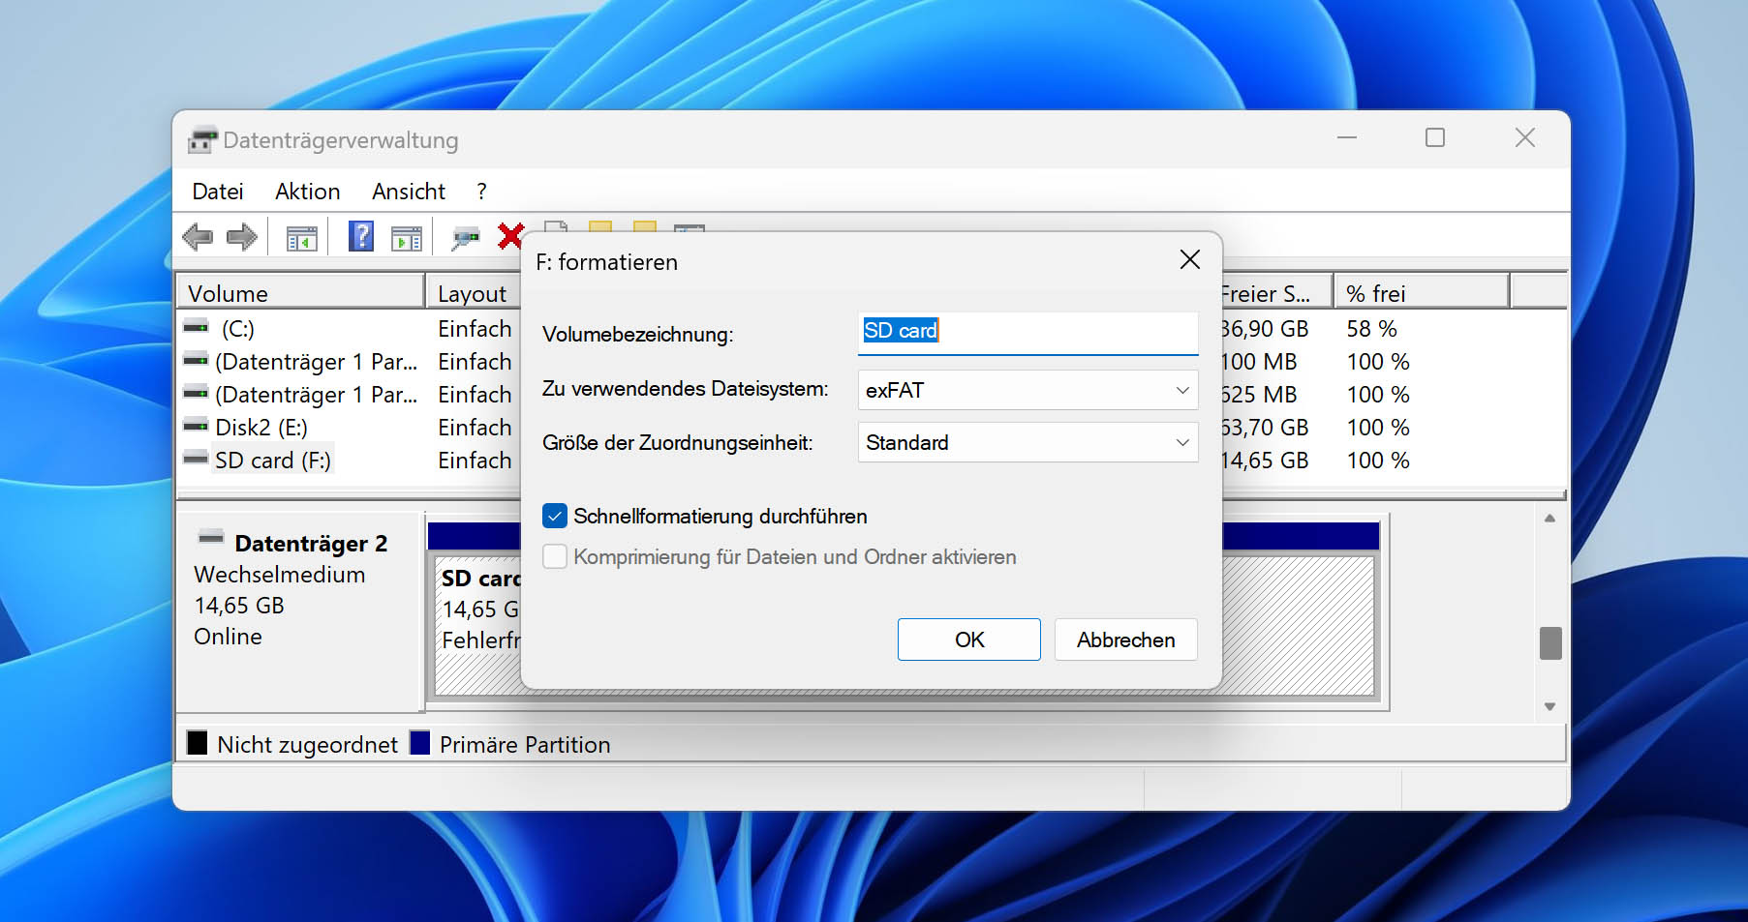
Task: Click the scroll up arrow of the disk pane
Action: coord(1549,519)
